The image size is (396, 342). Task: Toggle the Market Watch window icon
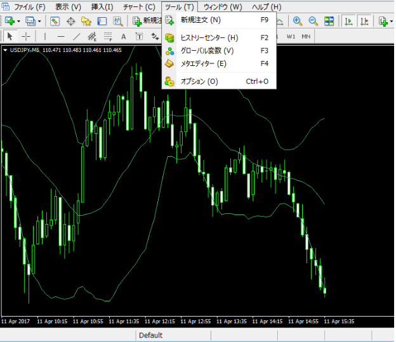tap(55, 21)
